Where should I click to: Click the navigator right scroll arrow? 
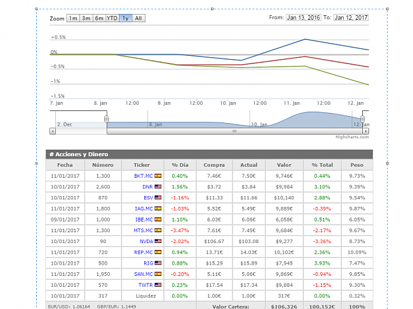[366, 131]
